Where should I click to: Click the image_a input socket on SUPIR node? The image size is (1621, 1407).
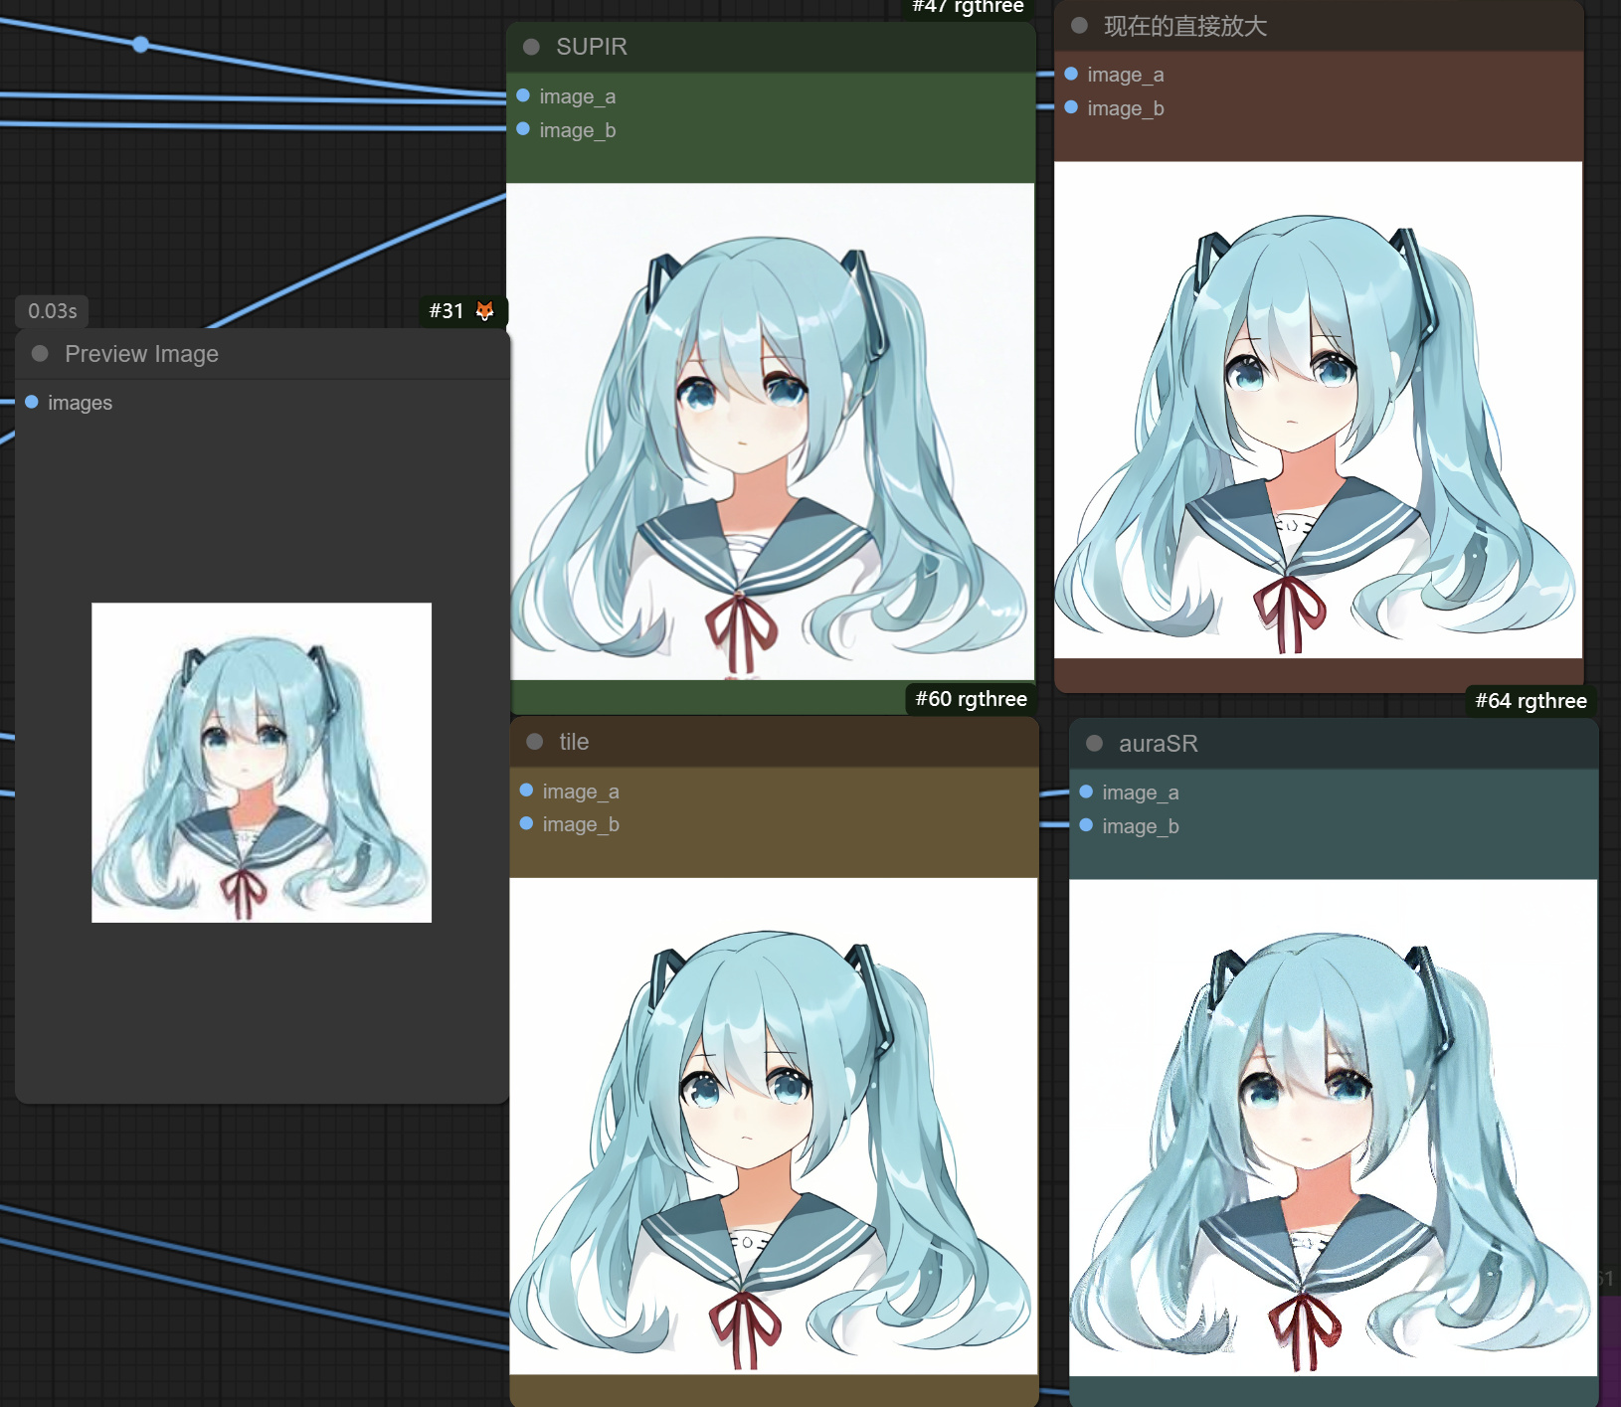pyautogui.click(x=524, y=95)
